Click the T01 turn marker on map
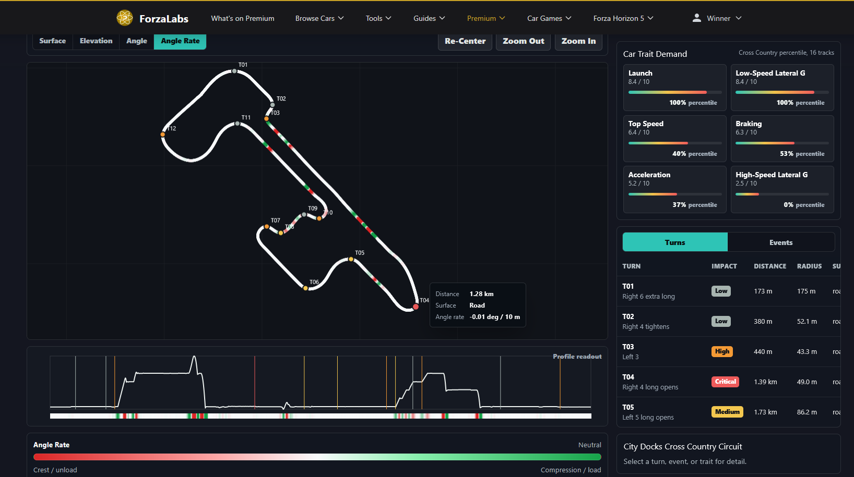 point(234,71)
